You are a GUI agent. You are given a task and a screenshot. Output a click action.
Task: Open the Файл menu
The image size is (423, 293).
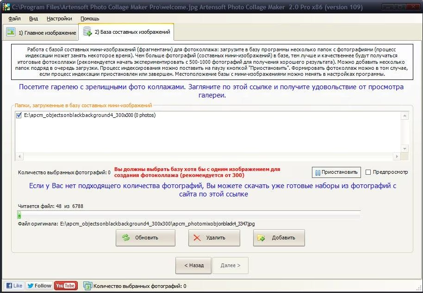pos(14,18)
